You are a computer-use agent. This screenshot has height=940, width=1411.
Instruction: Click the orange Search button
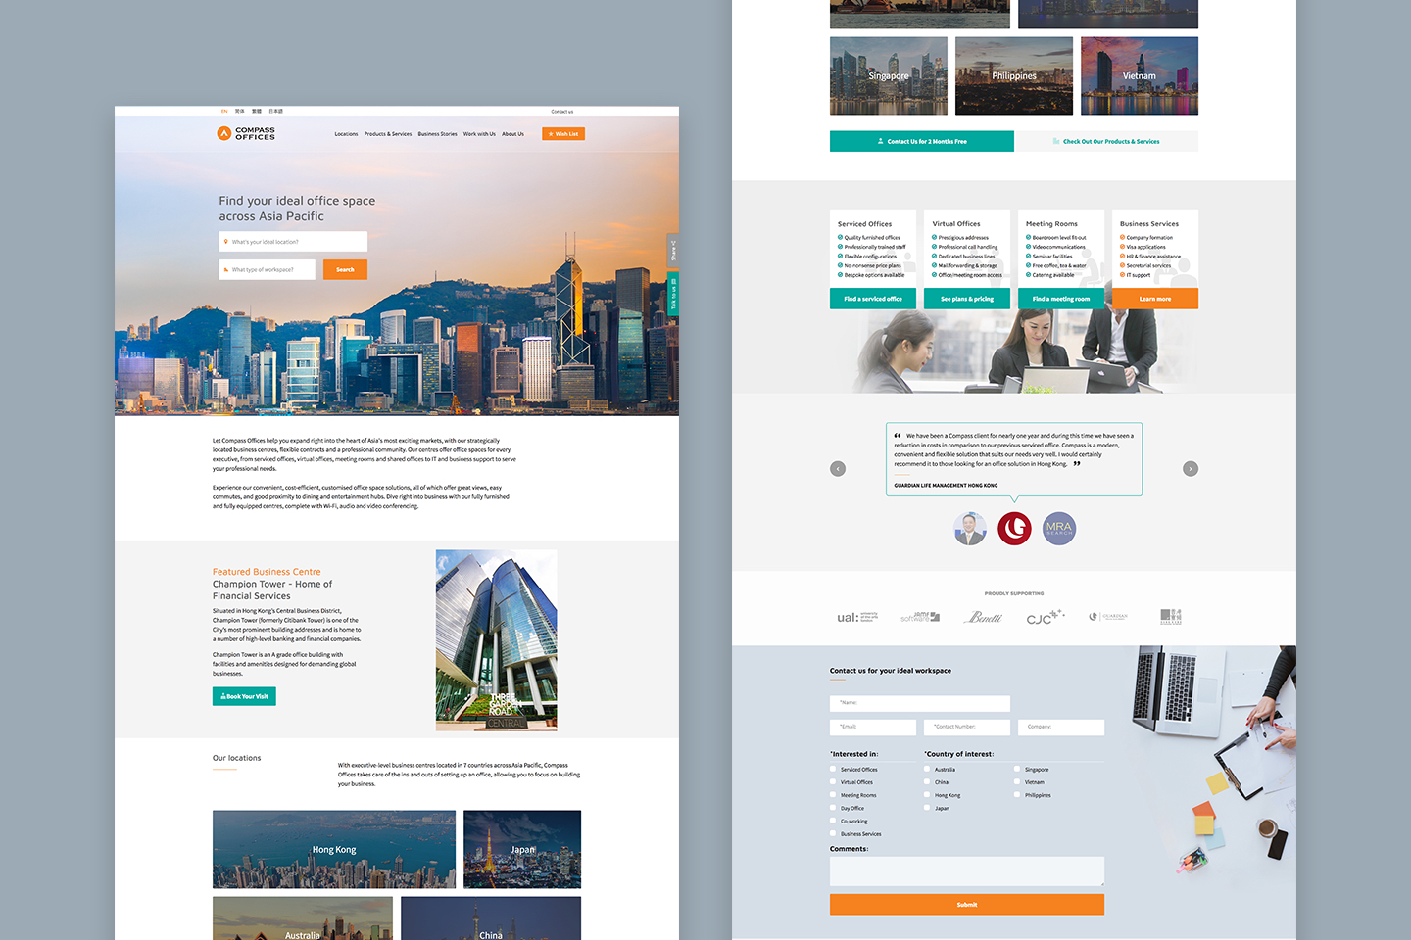coord(345,269)
